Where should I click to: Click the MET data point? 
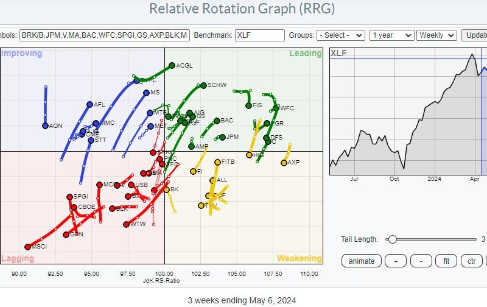coord(150,126)
